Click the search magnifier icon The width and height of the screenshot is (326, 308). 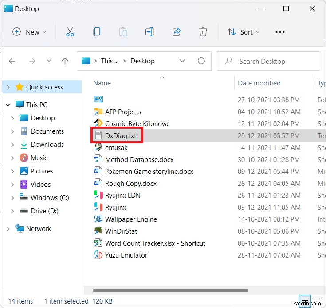point(228,61)
